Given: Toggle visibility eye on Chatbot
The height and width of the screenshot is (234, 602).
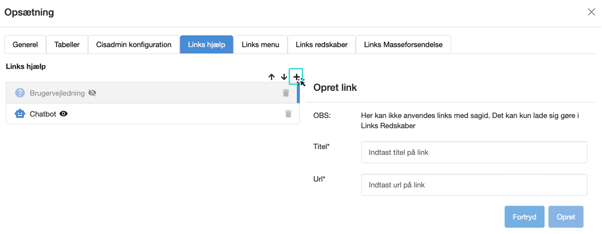Looking at the screenshot, I should click(x=63, y=114).
